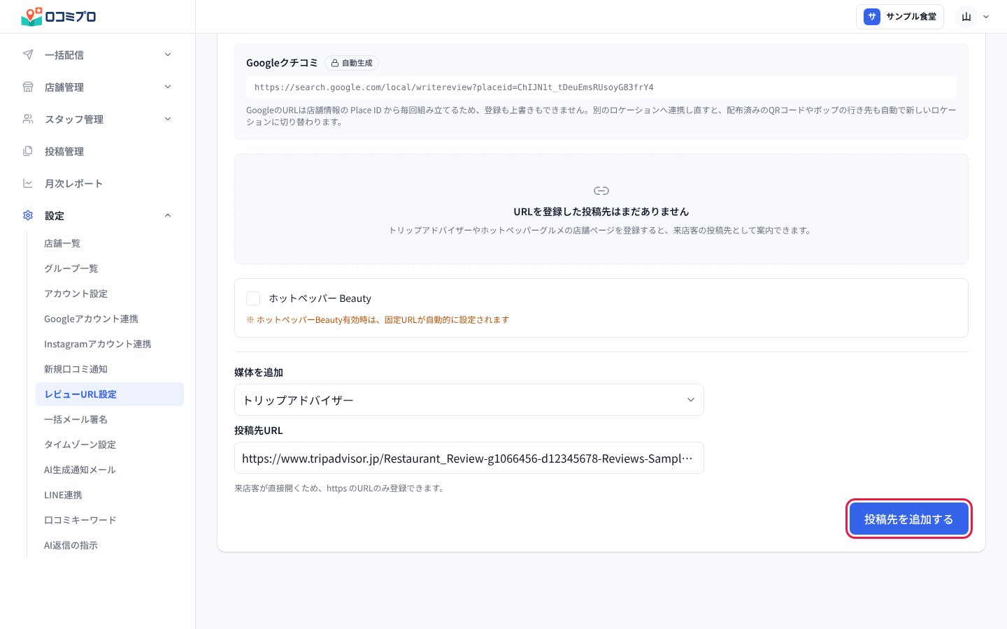Expand the 一括配信 menu chevron
Viewport: 1007px width, 629px height.
pos(168,55)
